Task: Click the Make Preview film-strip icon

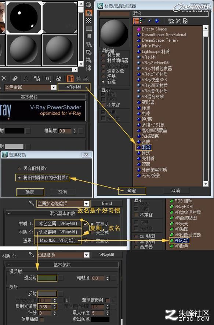Action: click(89, 44)
